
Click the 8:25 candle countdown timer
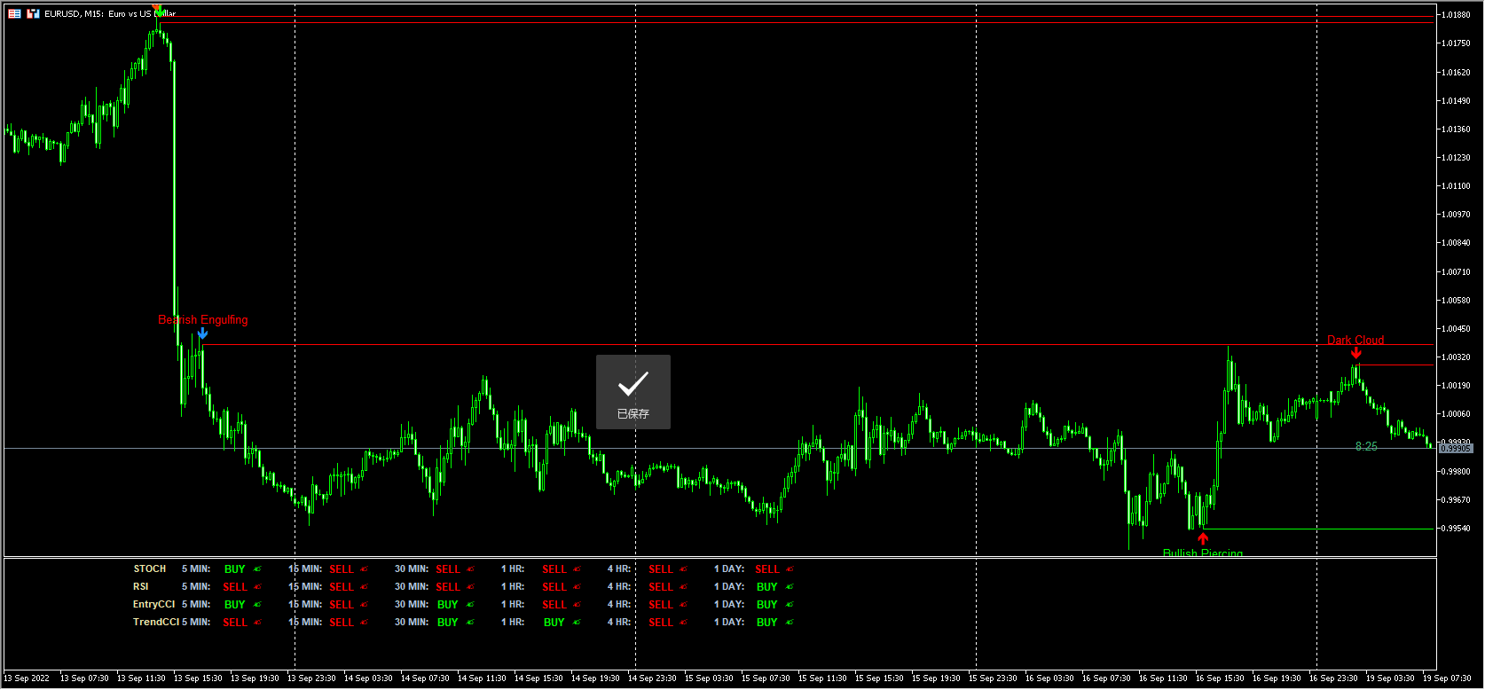coord(1366,447)
